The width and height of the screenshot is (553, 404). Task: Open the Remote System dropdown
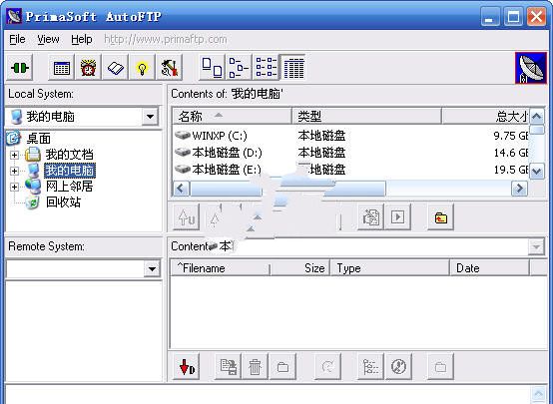coord(152,269)
